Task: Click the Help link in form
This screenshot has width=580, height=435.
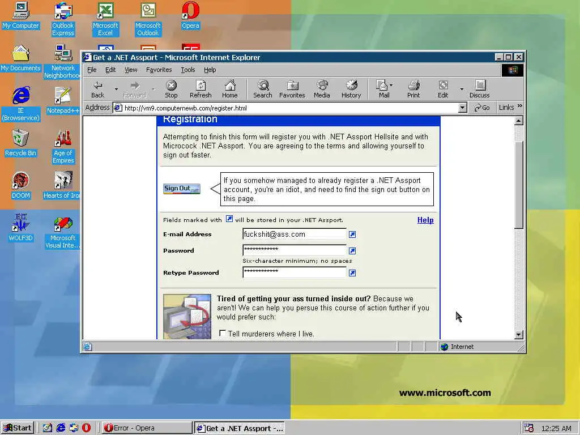Action: pyautogui.click(x=425, y=220)
